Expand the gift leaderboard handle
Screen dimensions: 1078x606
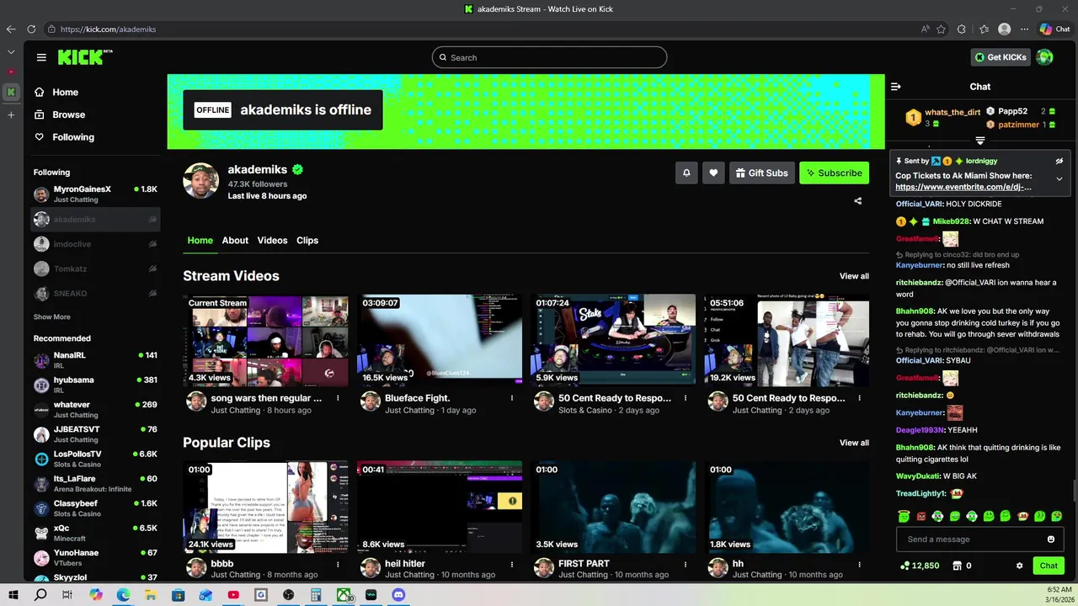980,141
